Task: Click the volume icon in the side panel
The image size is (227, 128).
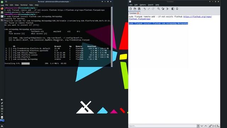Action: point(2,100)
